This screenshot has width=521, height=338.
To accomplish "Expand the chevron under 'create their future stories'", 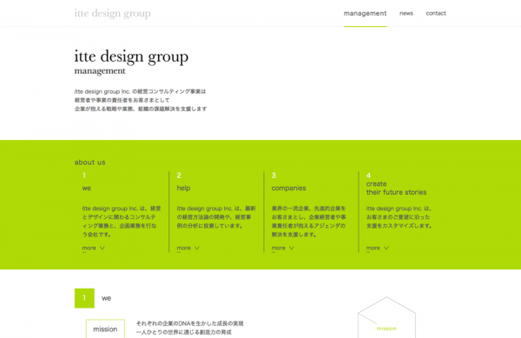I will [x=386, y=248].
